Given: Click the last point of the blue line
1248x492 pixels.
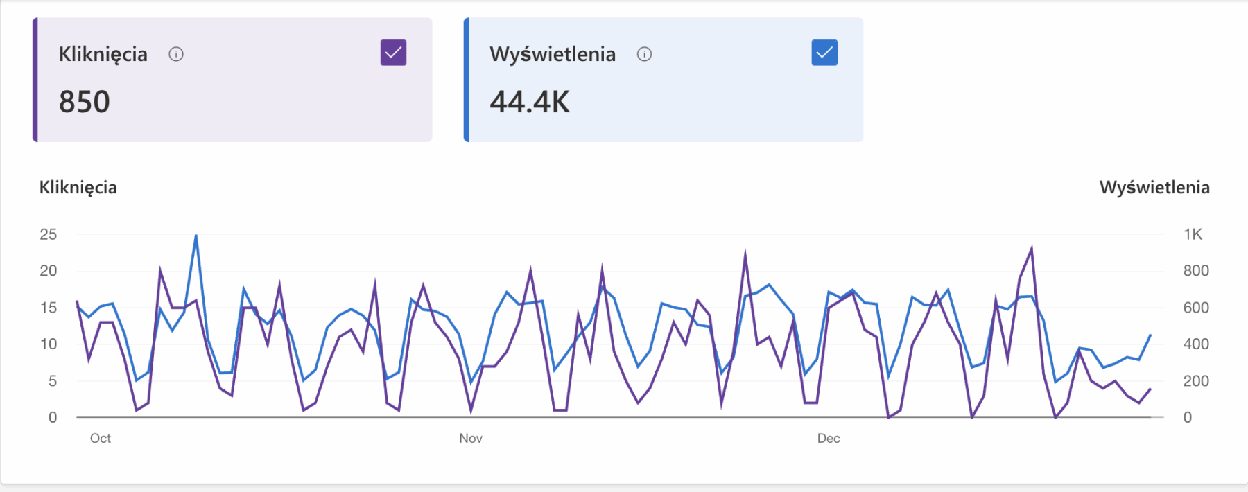Looking at the screenshot, I should [1151, 335].
